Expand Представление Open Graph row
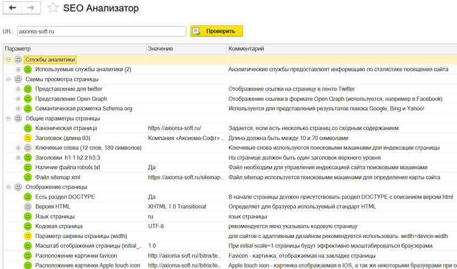The height and width of the screenshot is (269, 457). click(x=18, y=99)
